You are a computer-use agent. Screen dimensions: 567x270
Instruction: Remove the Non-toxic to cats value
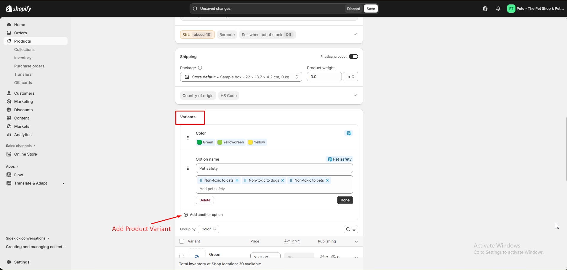point(237,180)
